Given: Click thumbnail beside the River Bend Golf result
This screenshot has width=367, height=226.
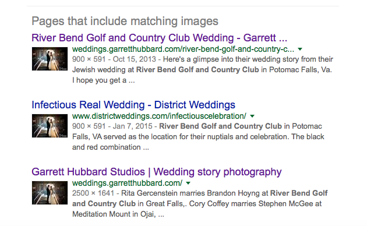Looking at the screenshot, I should click(x=50, y=59).
